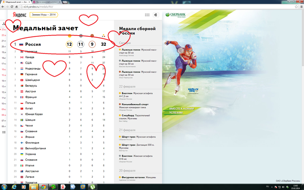Open the Windows Start button
This screenshot has width=304, height=190.
point(4,187)
